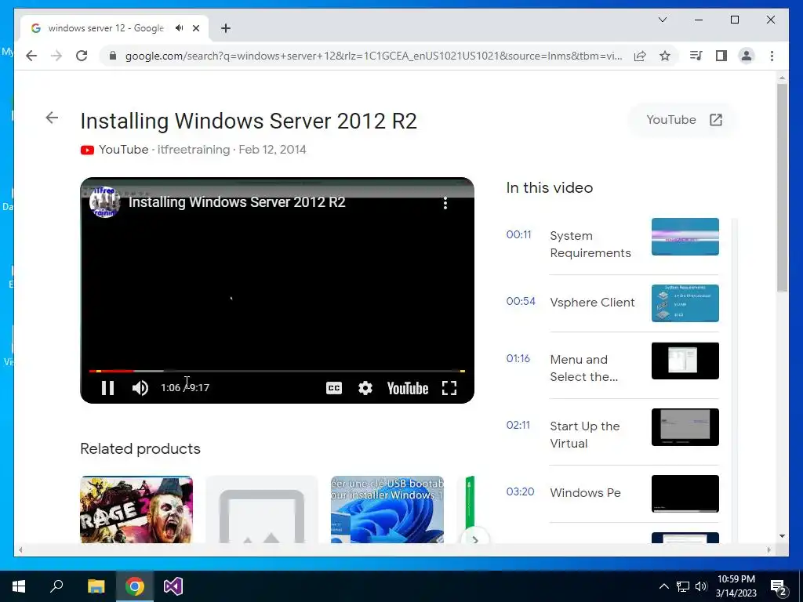
Task: Click vertical scrollbar thumb of page
Action: [x=782, y=187]
